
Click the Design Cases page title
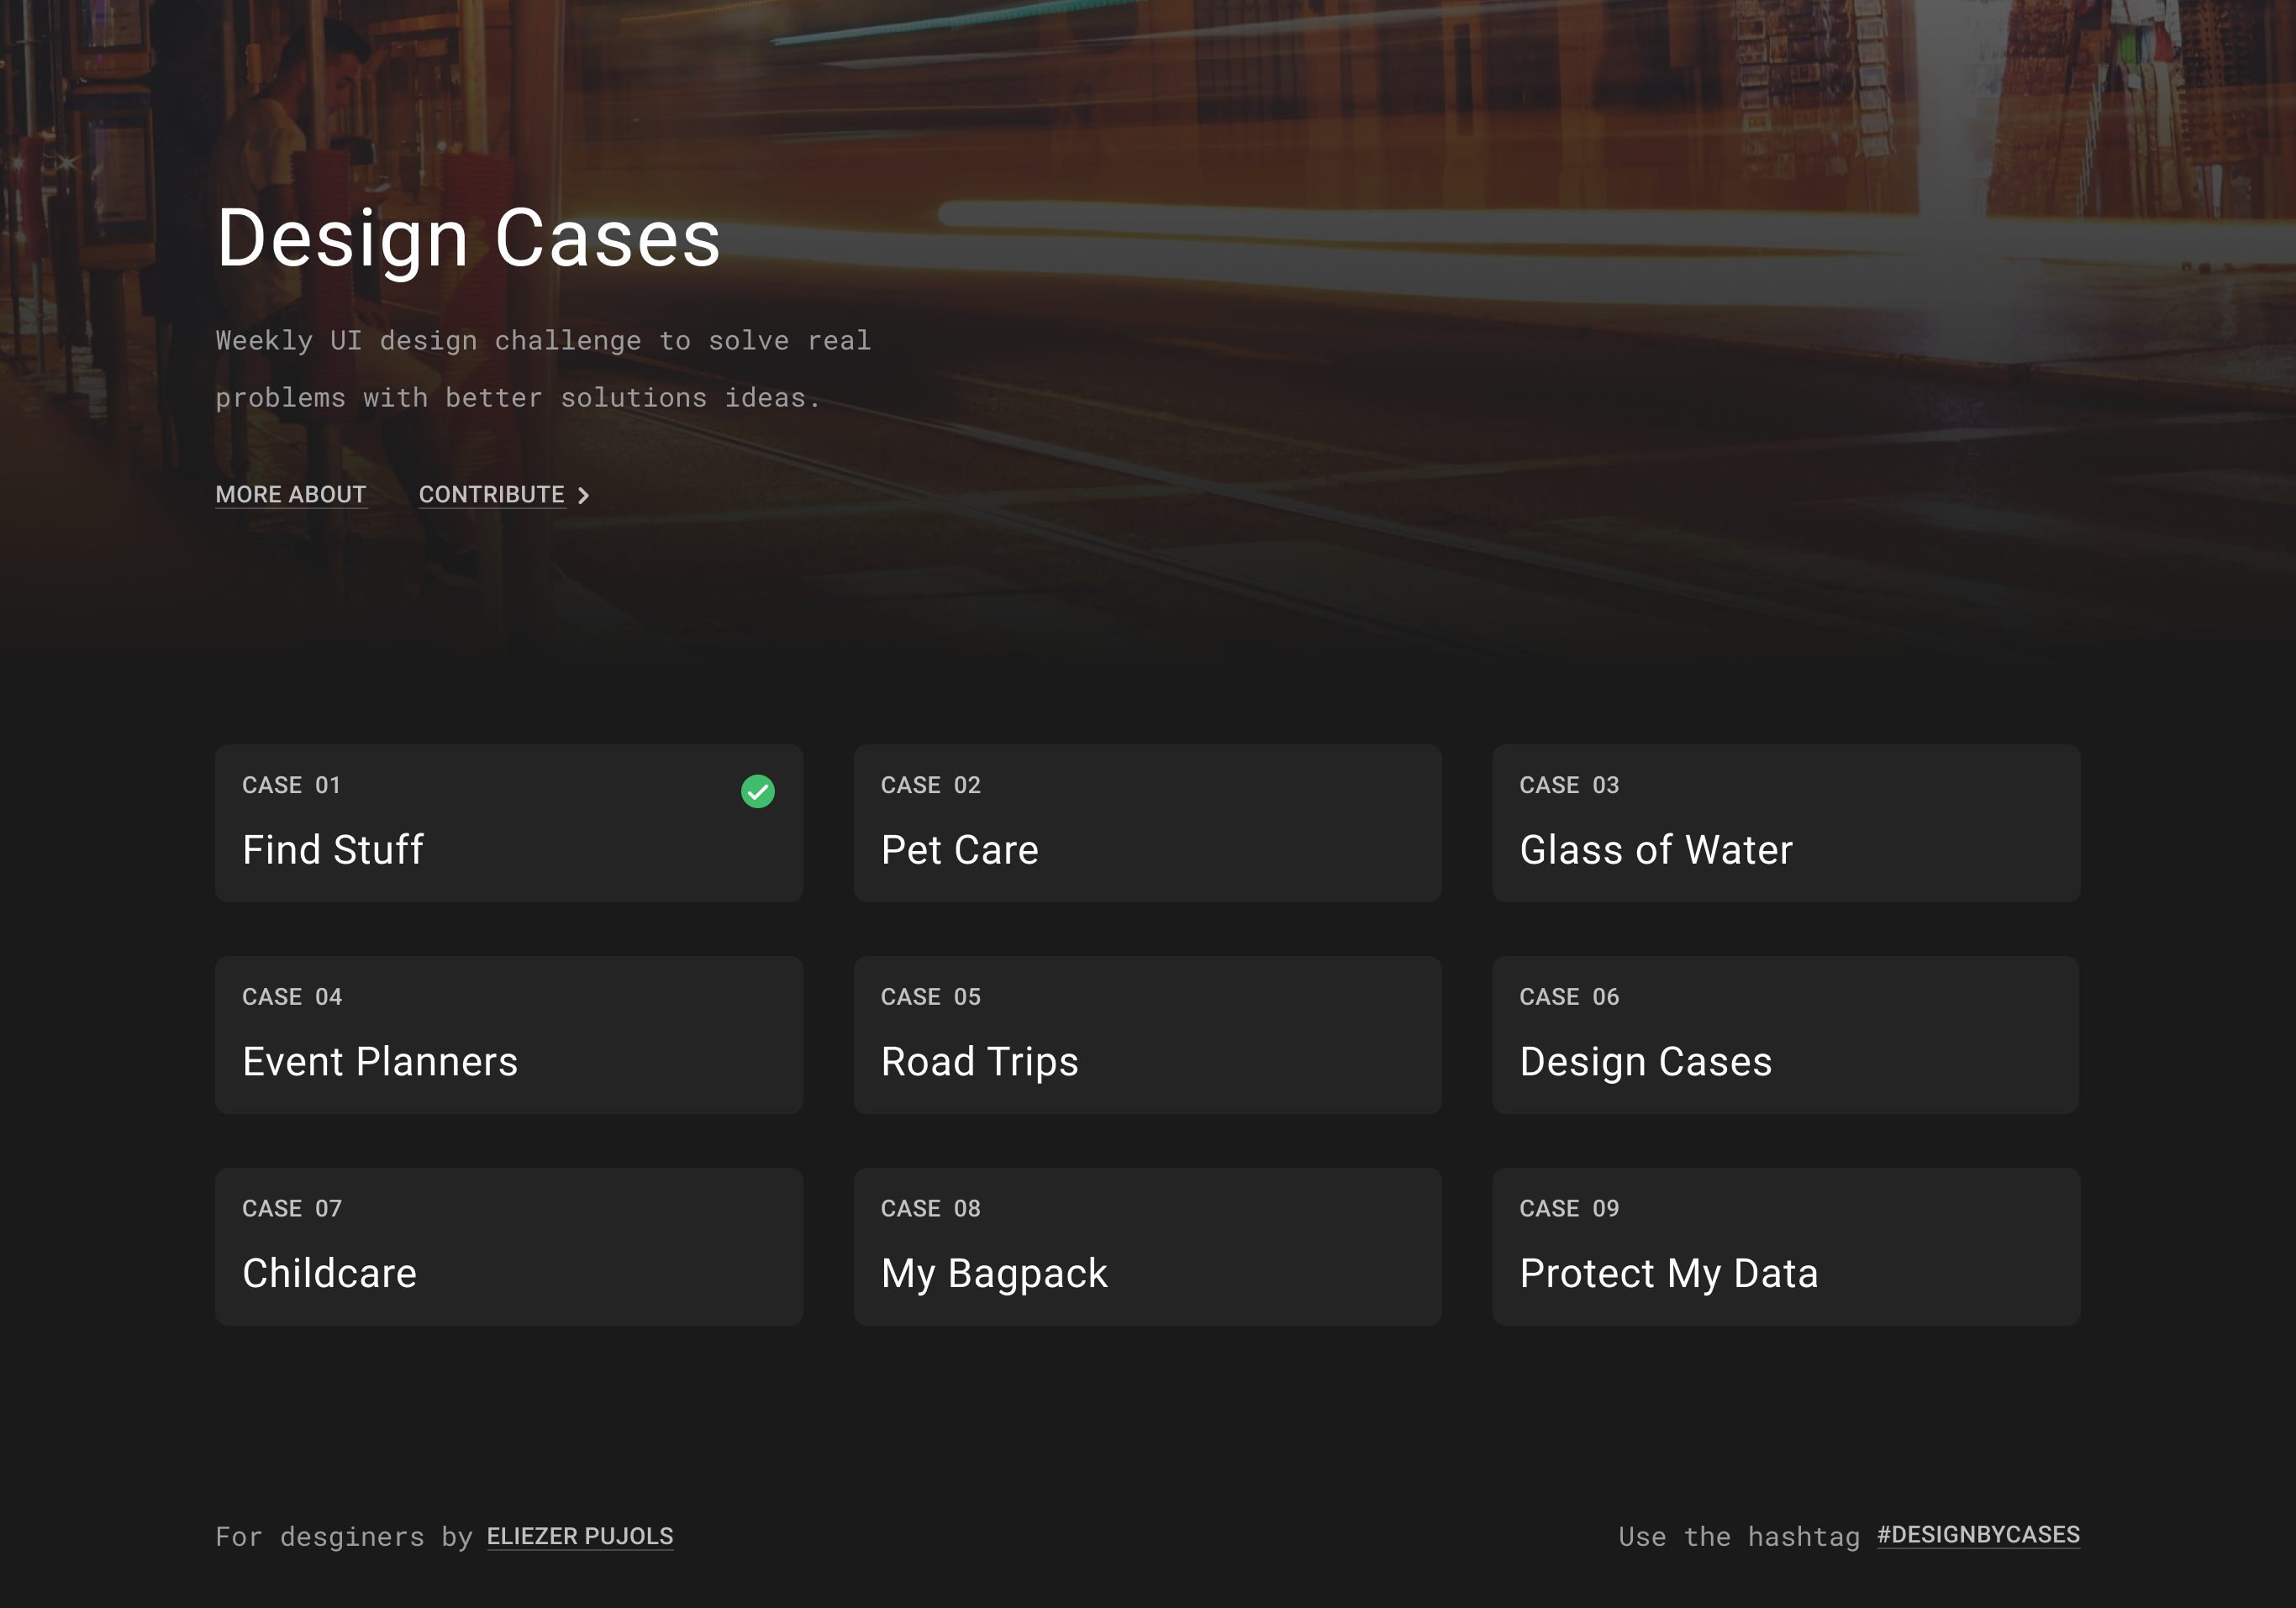point(468,238)
